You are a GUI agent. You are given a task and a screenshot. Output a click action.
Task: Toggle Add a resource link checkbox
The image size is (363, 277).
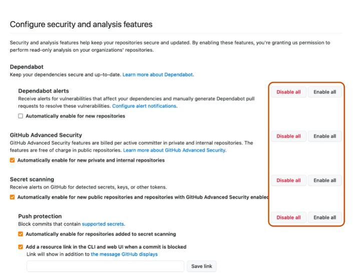pos(21,247)
